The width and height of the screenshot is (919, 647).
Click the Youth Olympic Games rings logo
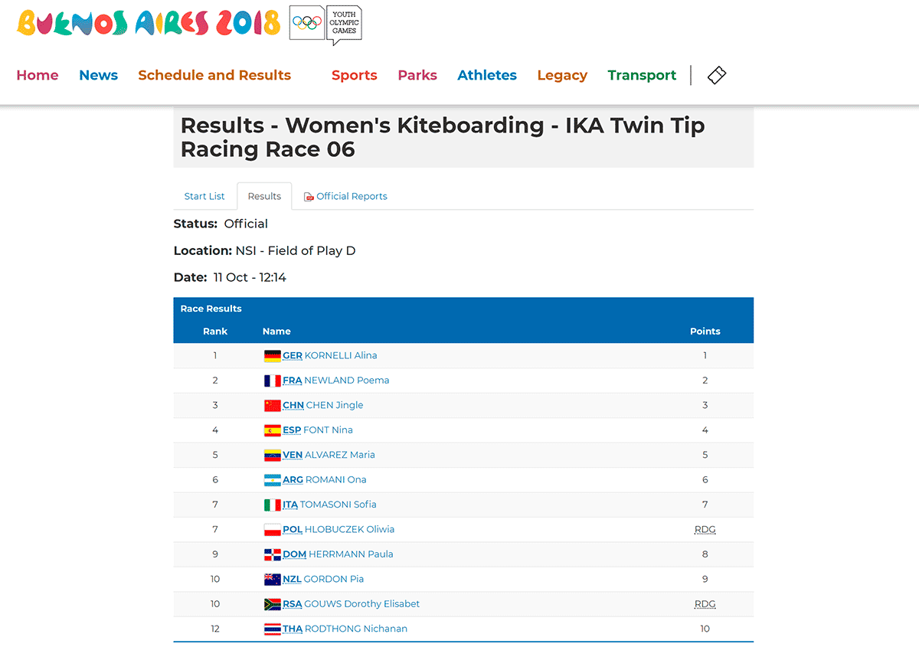325,25
